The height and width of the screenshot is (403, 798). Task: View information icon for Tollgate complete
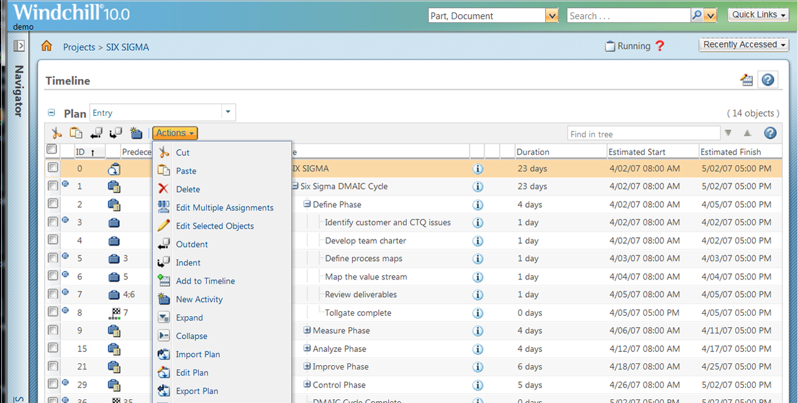[x=478, y=313]
